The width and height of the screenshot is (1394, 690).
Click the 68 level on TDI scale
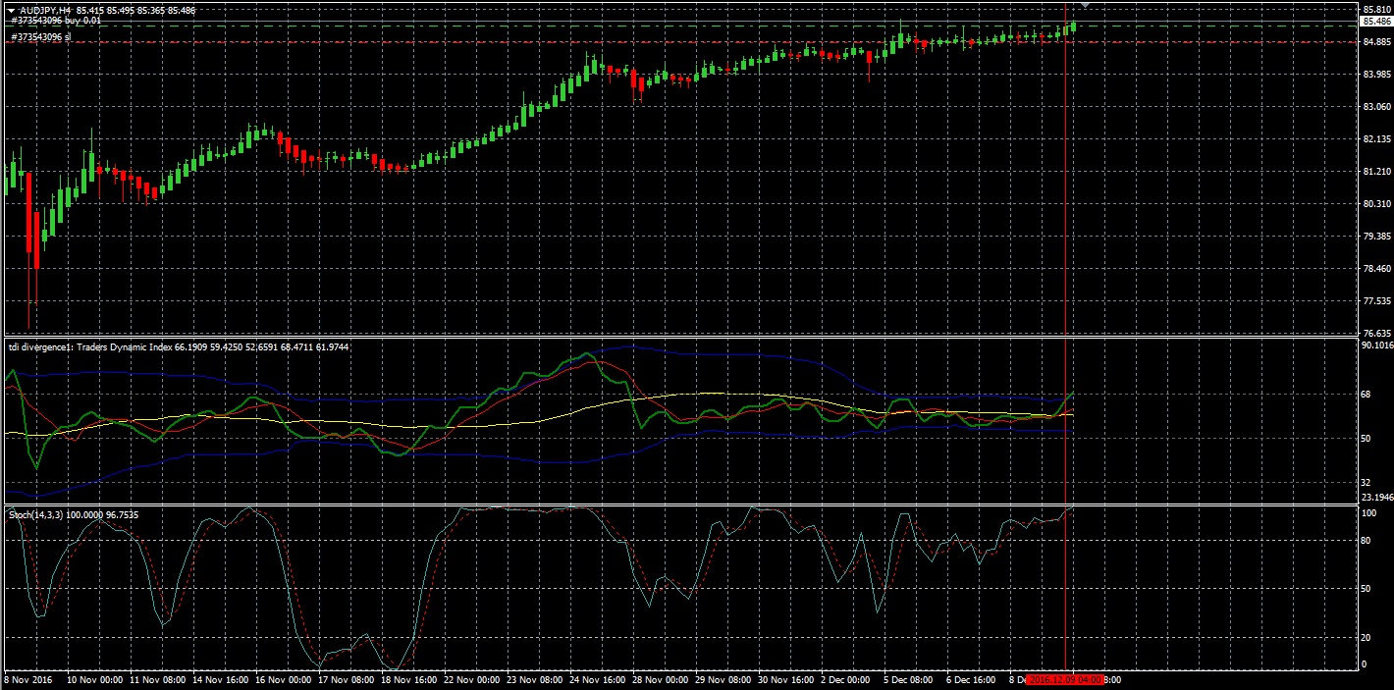[1367, 395]
